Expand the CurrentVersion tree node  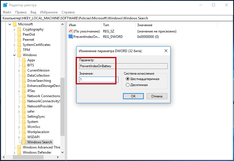point(19,70)
